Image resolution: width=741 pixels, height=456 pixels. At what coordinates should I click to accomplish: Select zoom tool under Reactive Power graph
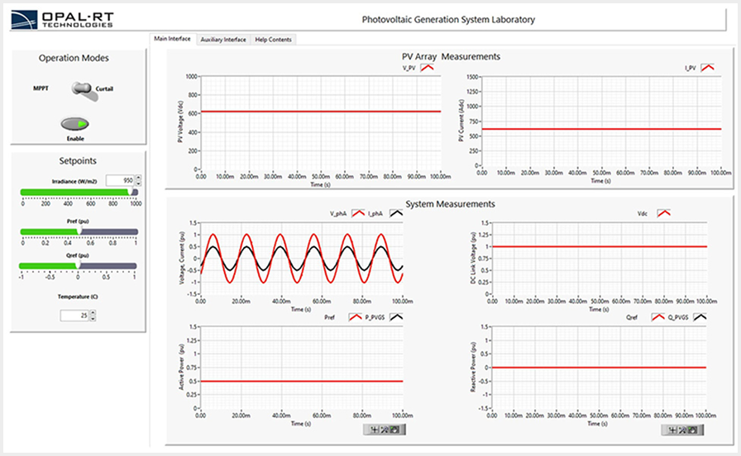point(683,430)
